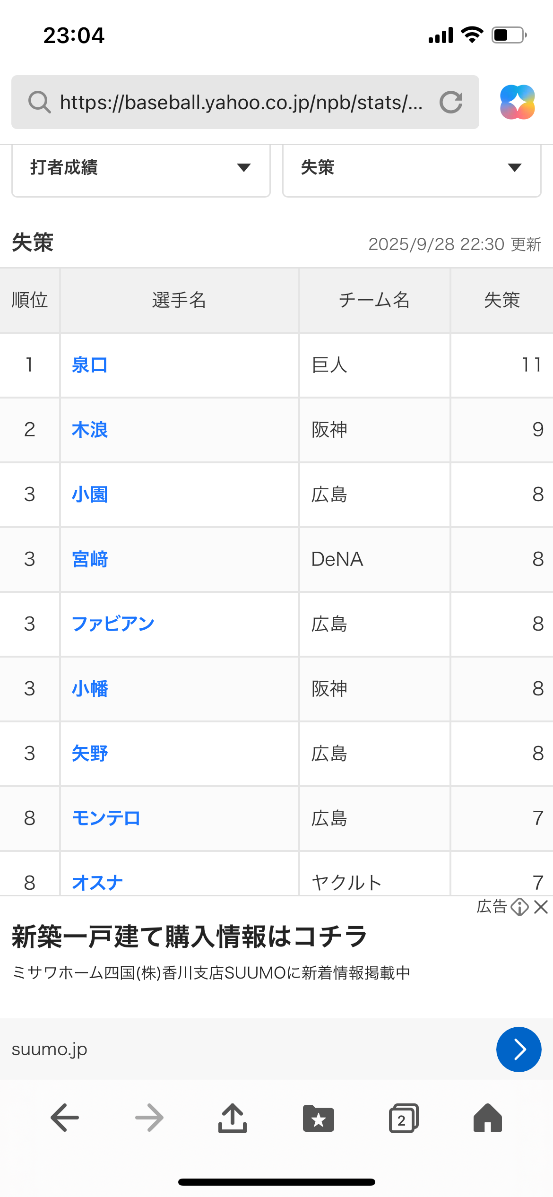Tap the blue ad arrow button
The width and height of the screenshot is (553, 1197).
click(518, 1050)
